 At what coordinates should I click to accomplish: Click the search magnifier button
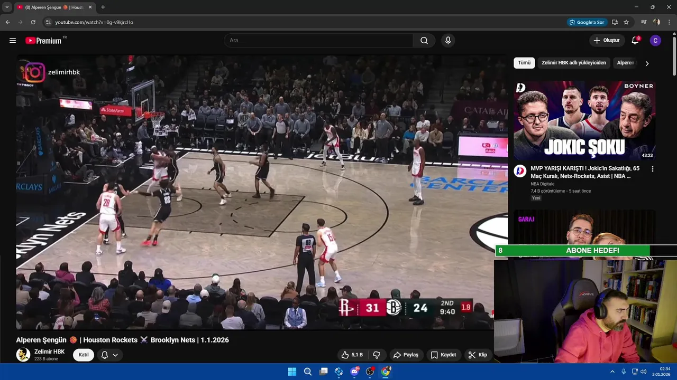tap(424, 41)
